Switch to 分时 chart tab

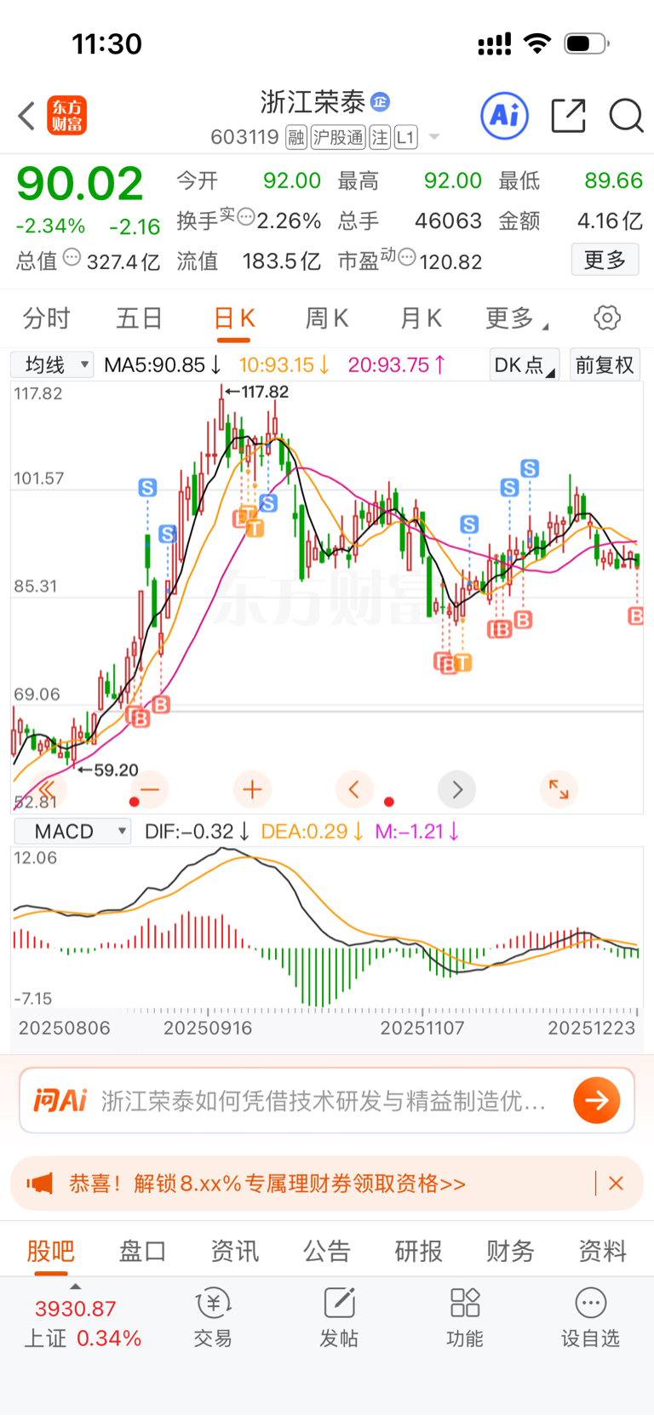[47, 318]
